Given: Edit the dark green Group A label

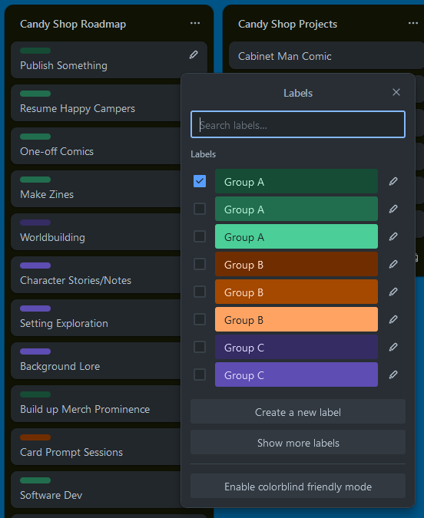Looking at the screenshot, I should 393,181.
